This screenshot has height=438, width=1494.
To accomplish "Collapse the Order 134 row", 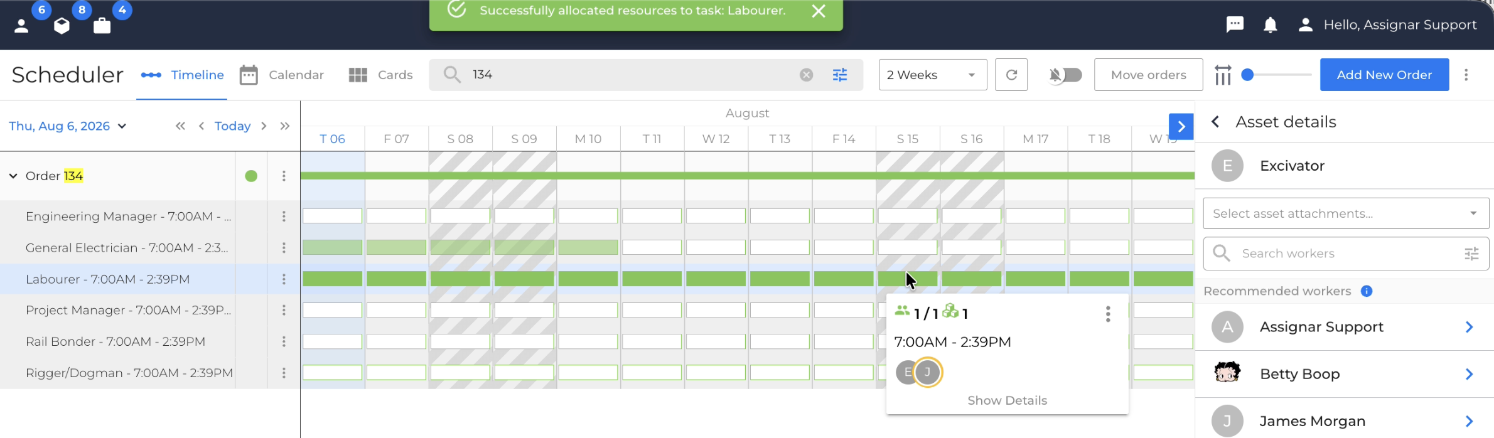I will (x=13, y=176).
